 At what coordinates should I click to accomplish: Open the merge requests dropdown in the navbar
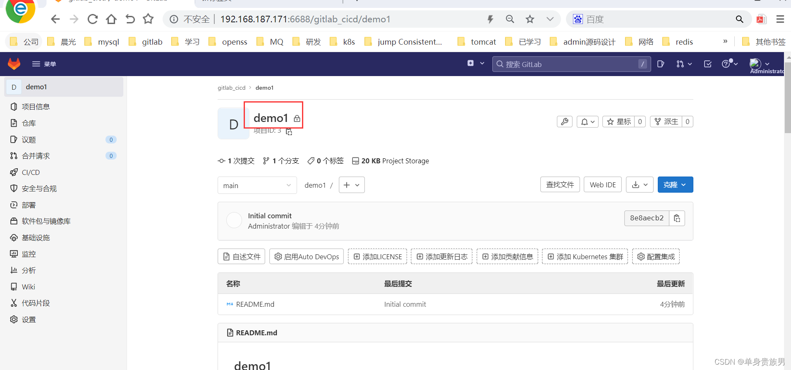(x=684, y=64)
